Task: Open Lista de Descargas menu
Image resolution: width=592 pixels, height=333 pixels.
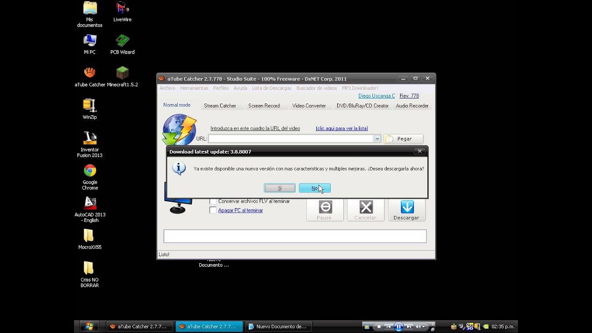Action: click(272, 88)
